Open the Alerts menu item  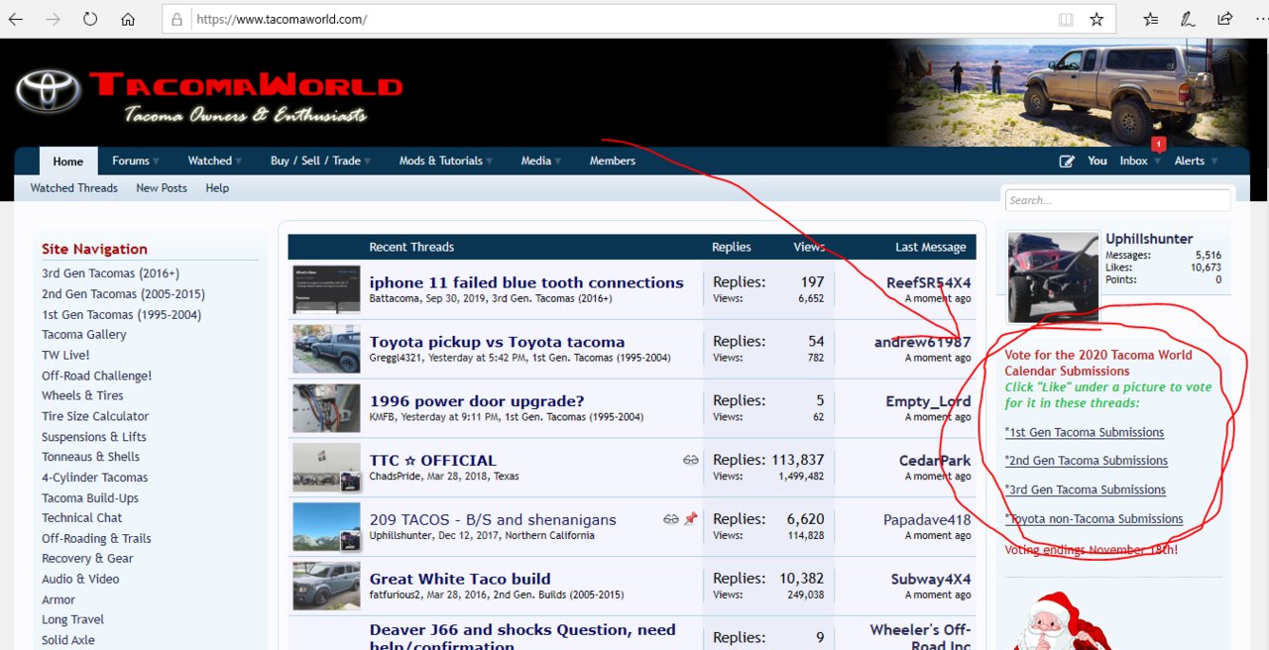click(x=1190, y=162)
